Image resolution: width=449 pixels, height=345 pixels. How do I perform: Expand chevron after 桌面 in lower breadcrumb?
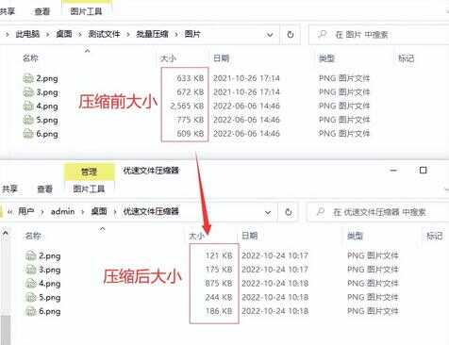115,212
